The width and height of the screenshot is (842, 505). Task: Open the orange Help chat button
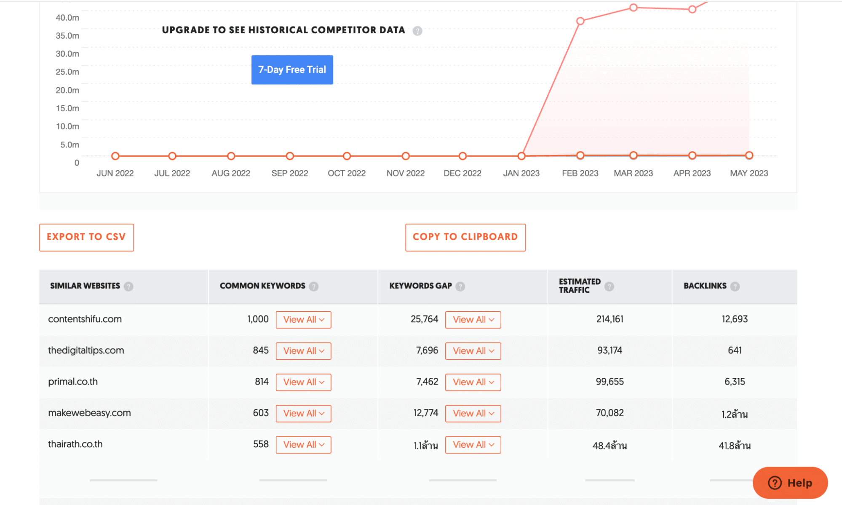[x=790, y=483]
